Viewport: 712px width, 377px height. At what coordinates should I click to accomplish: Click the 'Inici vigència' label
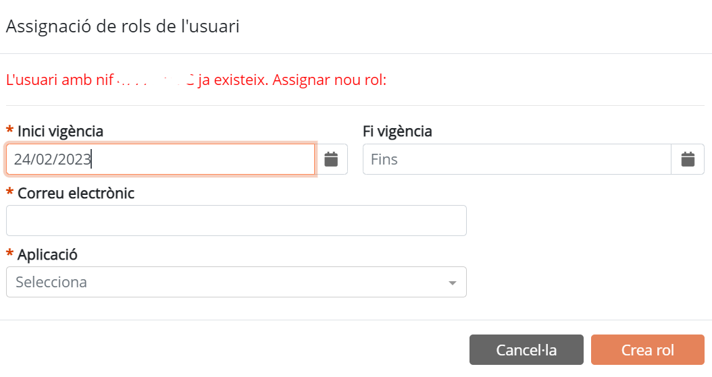60,132
